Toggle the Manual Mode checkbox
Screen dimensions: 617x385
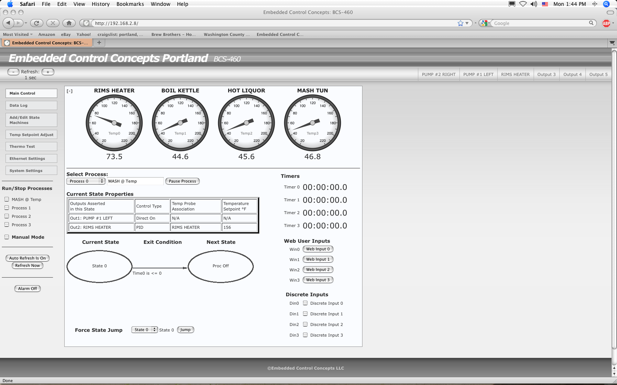pyautogui.click(x=7, y=237)
